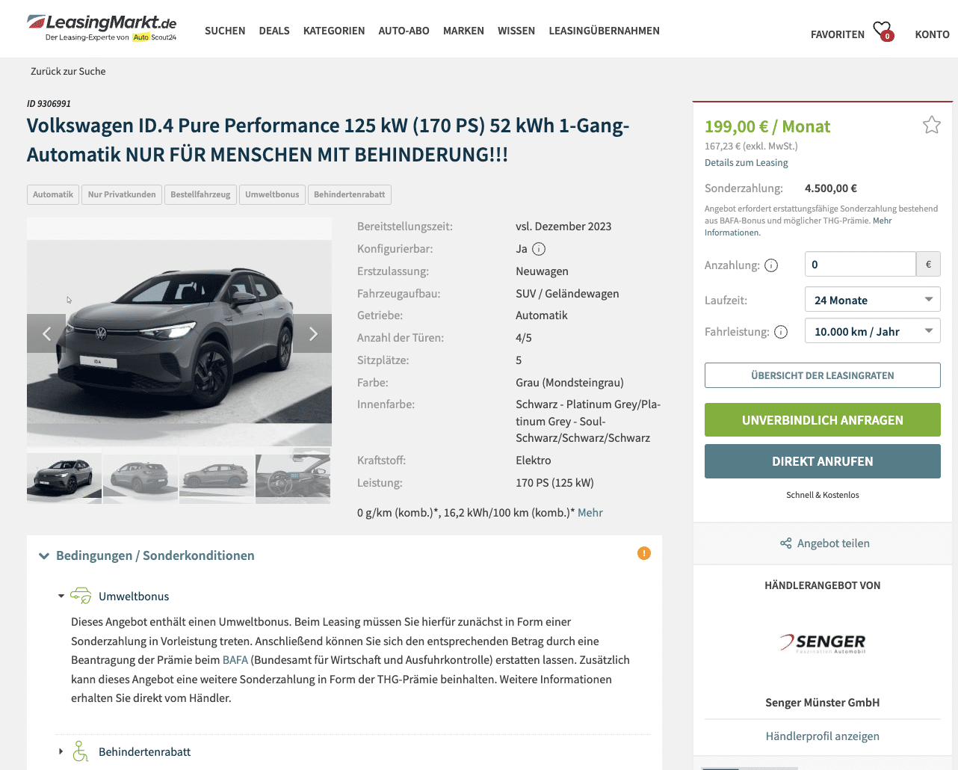
Task: Click the orange warning icon in Bedingungen
Action: (x=644, y=553)
